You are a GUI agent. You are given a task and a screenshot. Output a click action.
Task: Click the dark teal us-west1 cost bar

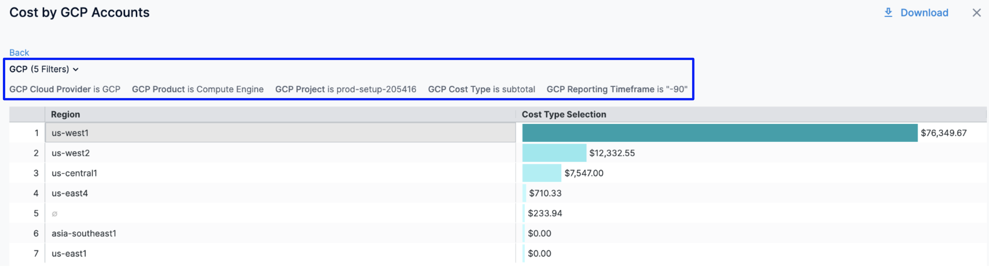719,133
